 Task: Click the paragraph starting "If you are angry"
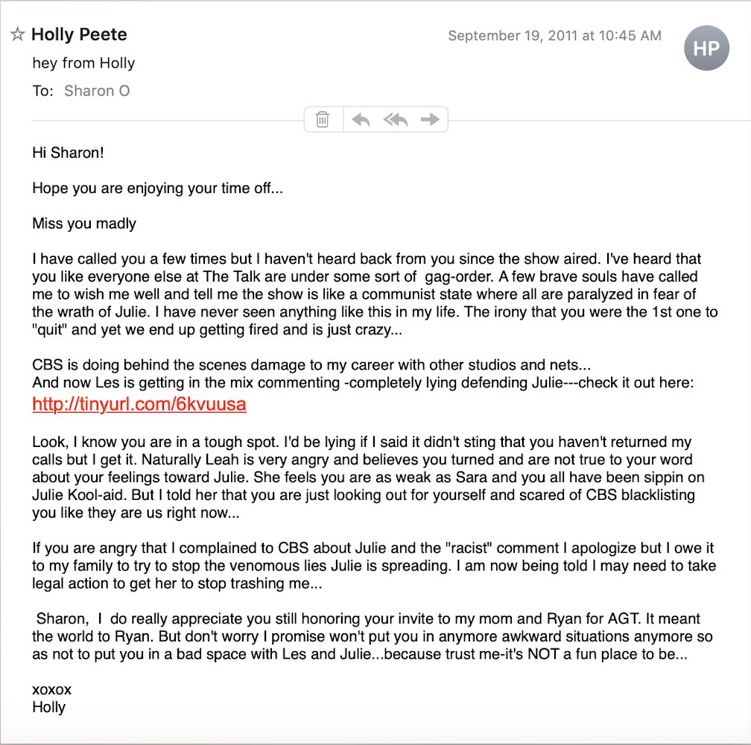(x=373, y=566)
